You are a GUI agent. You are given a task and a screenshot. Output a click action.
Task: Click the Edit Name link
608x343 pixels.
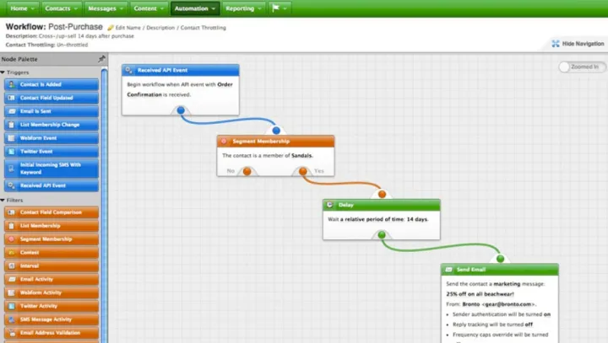[x=128, y=28]
